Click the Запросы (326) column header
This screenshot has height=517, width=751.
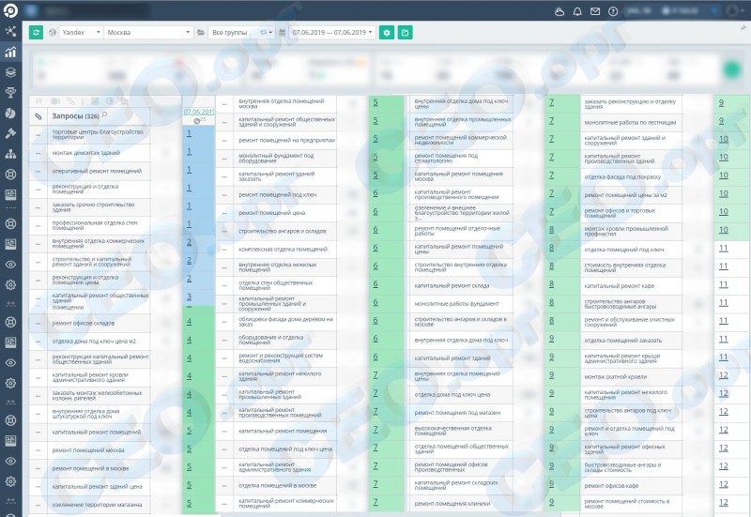click(76, 115)
